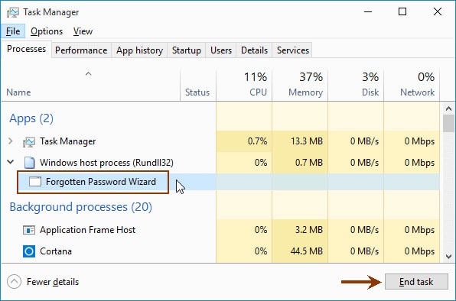Switch to the Performance tab
Screen dimensions: 456x301
click(x=81, y=50)
